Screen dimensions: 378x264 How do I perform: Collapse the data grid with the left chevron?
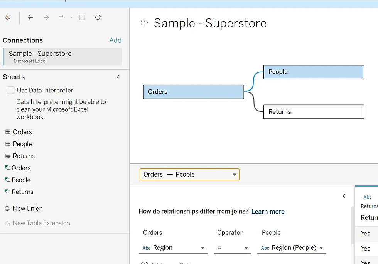pos(344,196)
